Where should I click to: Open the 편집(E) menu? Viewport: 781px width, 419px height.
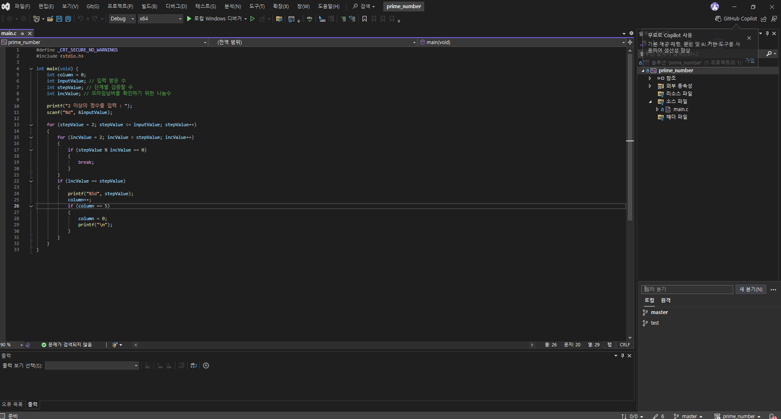(x=46, y=7)
